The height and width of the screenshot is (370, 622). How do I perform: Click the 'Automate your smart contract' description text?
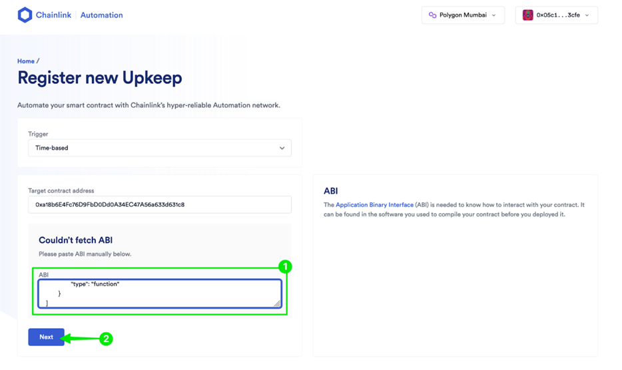tap(149, 105)
